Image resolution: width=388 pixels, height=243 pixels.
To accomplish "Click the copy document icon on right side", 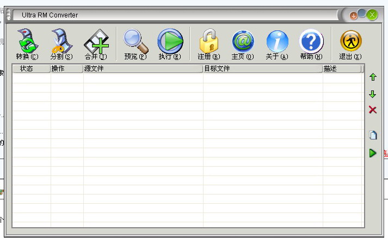I will point(373,135).
